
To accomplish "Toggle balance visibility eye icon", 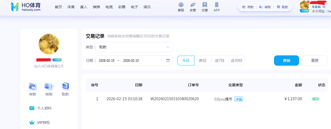I will [x=324, y=7].
